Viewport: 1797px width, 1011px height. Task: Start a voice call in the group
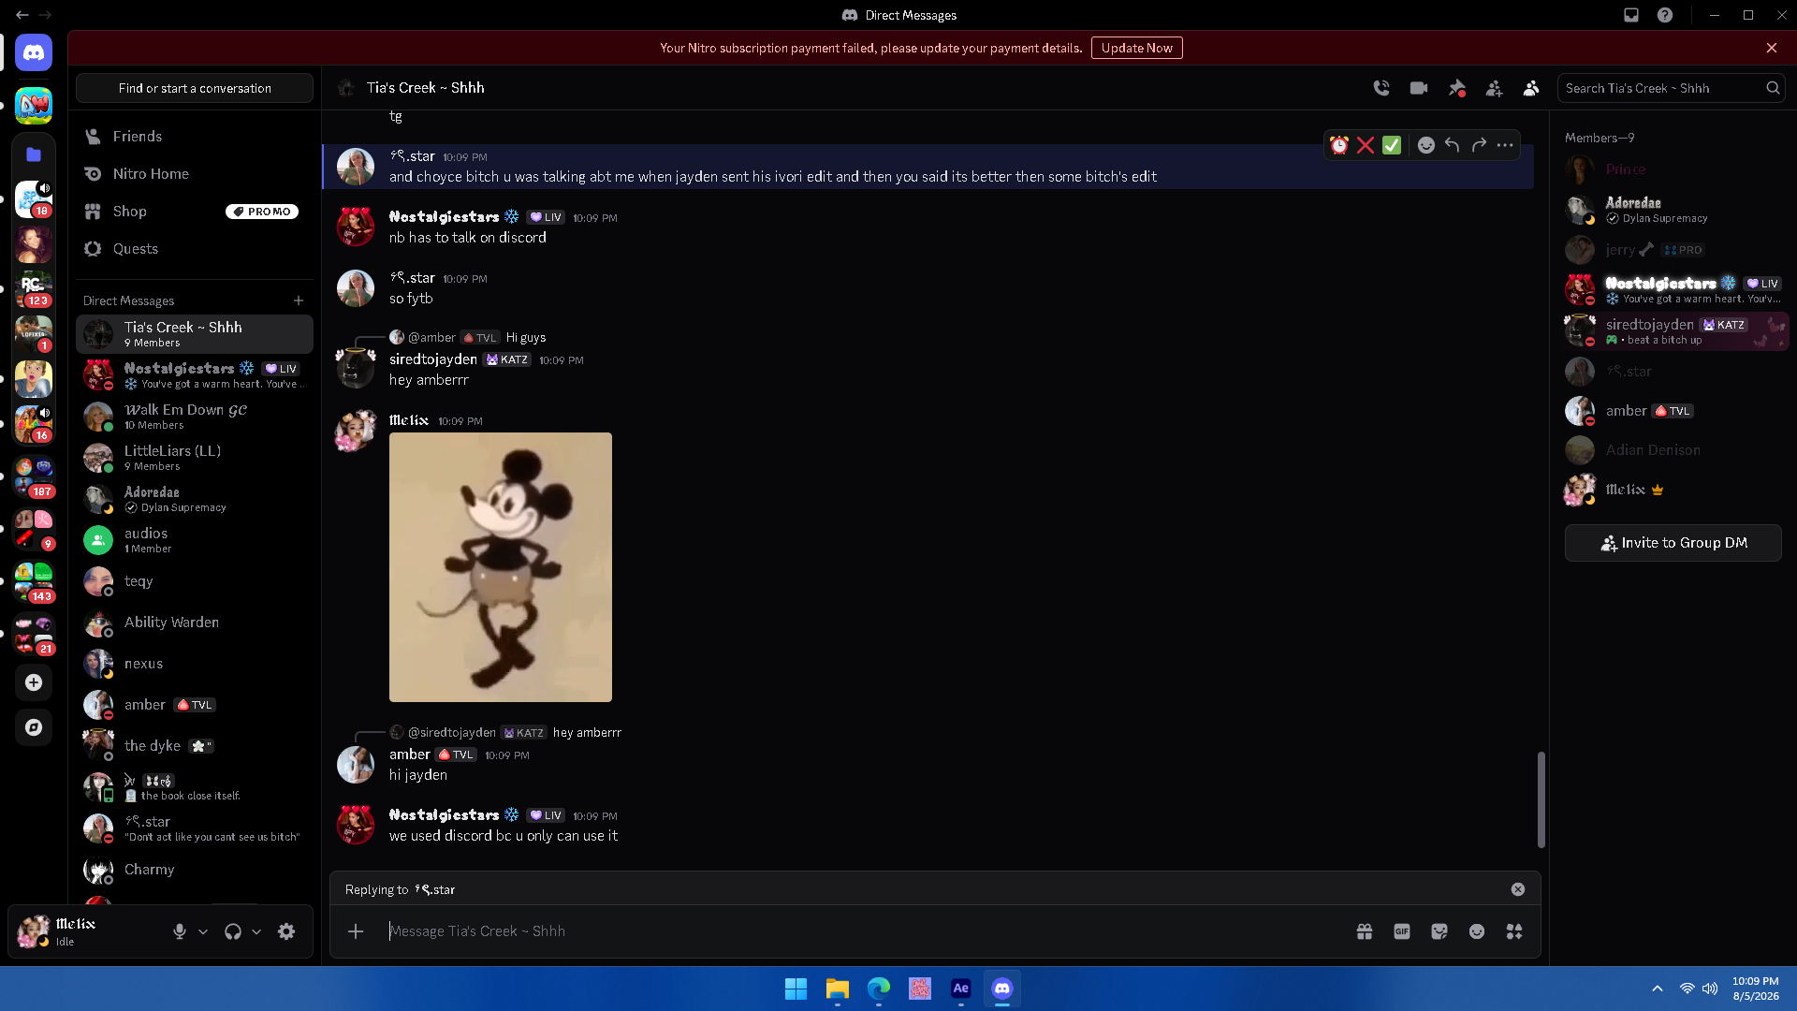[1381, 88]
